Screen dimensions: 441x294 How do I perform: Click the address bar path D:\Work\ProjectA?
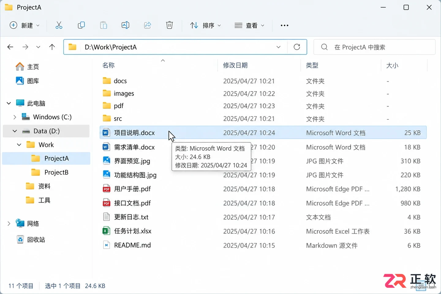pyautogui.click(x=111, y=47)
